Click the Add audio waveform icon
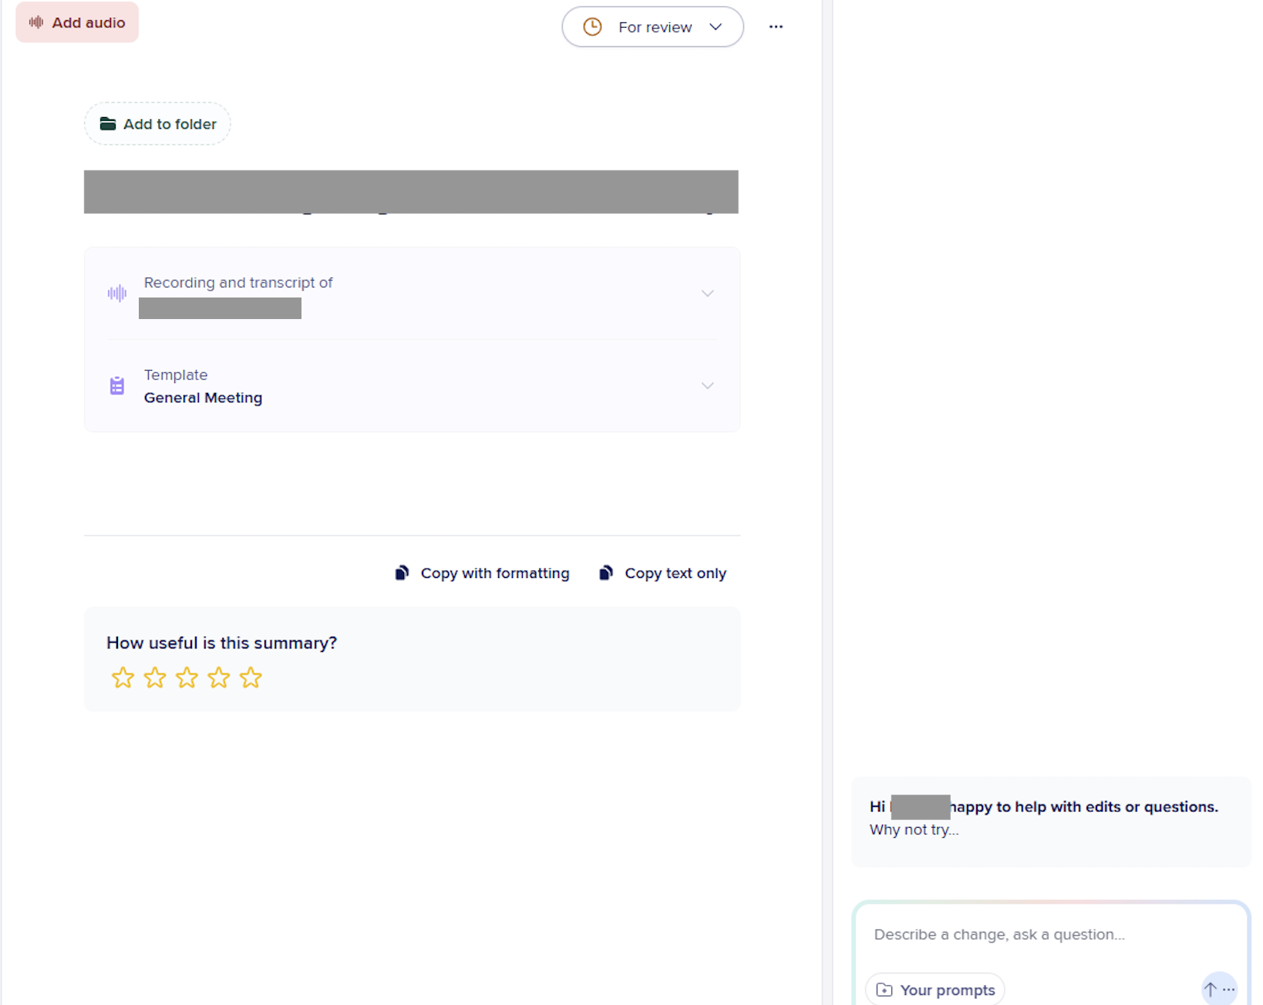Image resolution: width=1263 pixels, height=1005 pixels. [x=35, y=22]
